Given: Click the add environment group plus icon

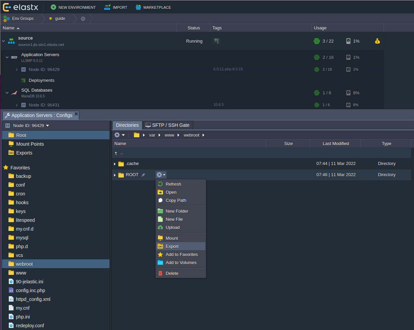Looking at the screenshot, I should pos(83,19).
